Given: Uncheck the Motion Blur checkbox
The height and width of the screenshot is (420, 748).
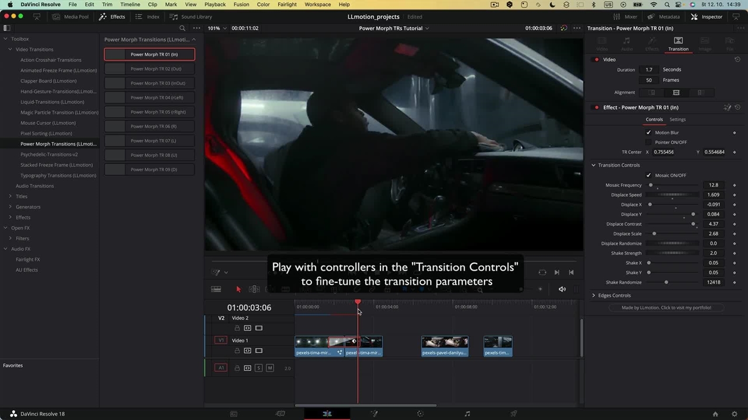Looking at the screenshot, I should (x=648, y=132).
